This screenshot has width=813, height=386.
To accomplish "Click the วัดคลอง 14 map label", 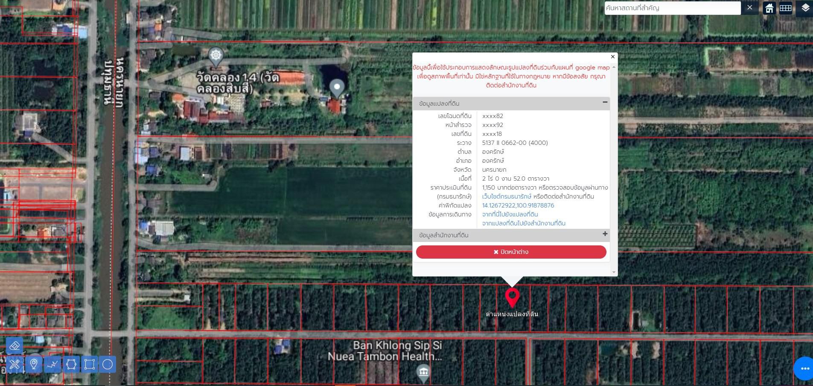I will [238, 83].
